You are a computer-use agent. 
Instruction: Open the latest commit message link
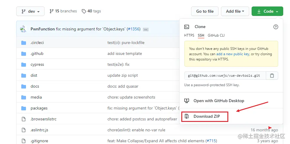point(91,29)
